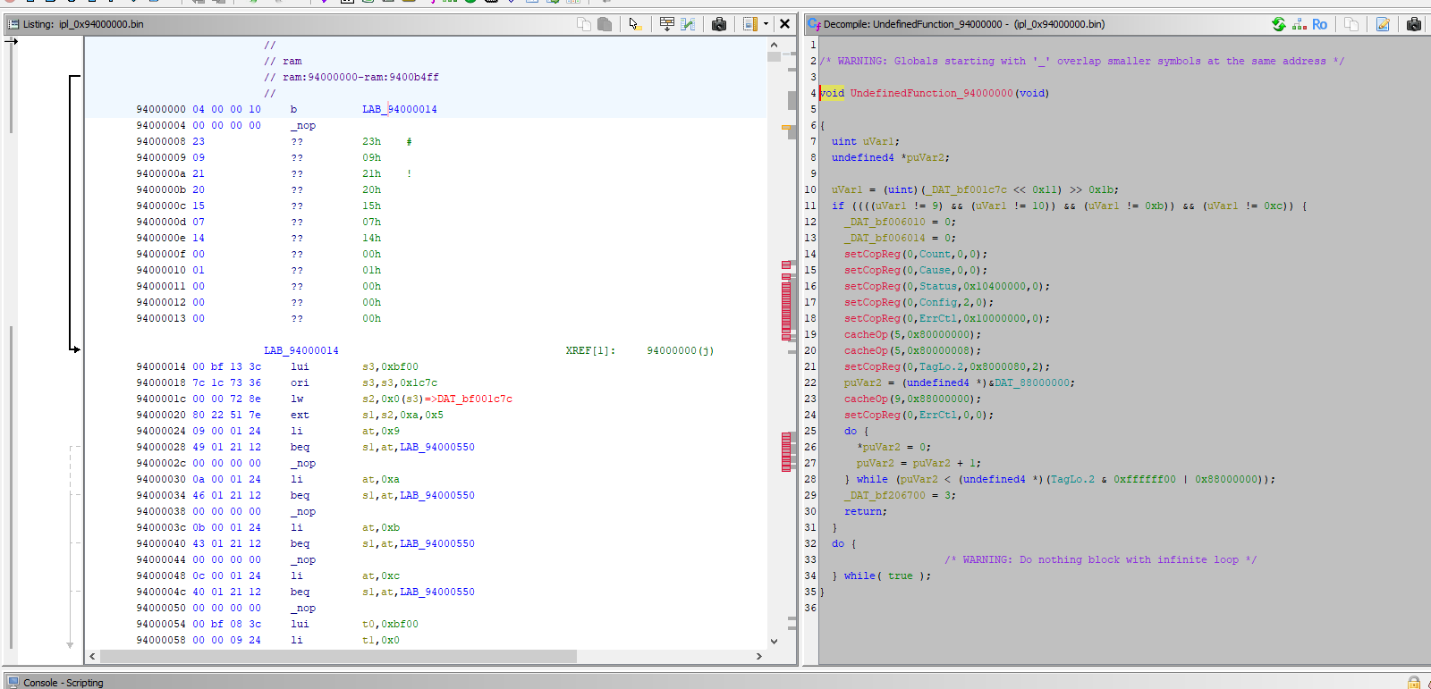
Task: Click the ext mnemonic at 94000020
Action: (x=300, y=415)
